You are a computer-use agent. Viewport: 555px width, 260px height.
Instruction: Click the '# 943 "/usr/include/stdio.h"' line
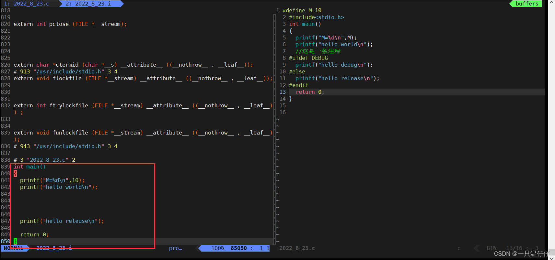pyautogui.click(x=65, y=146)
